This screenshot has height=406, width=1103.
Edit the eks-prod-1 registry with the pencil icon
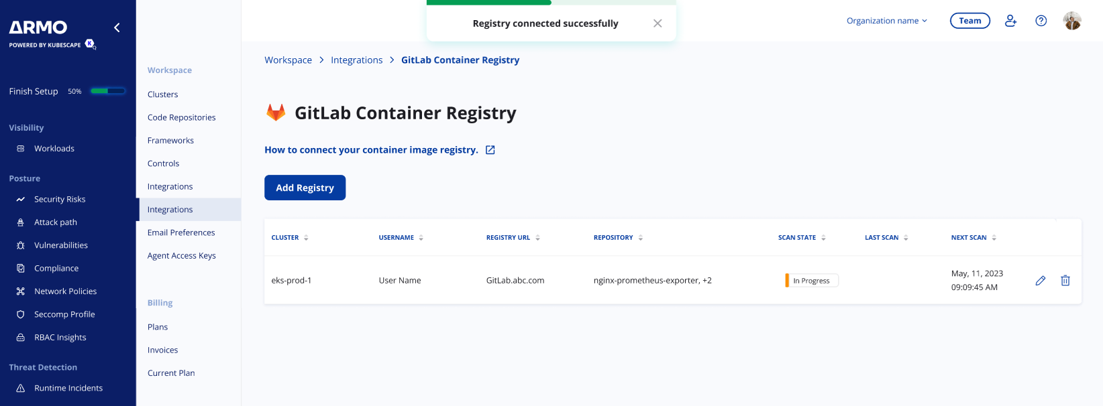click(x=1041, y=281)
